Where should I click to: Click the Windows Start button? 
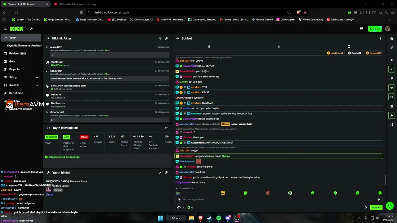160,218
